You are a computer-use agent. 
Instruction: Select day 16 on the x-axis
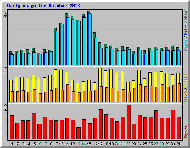[x=95, y=144]
